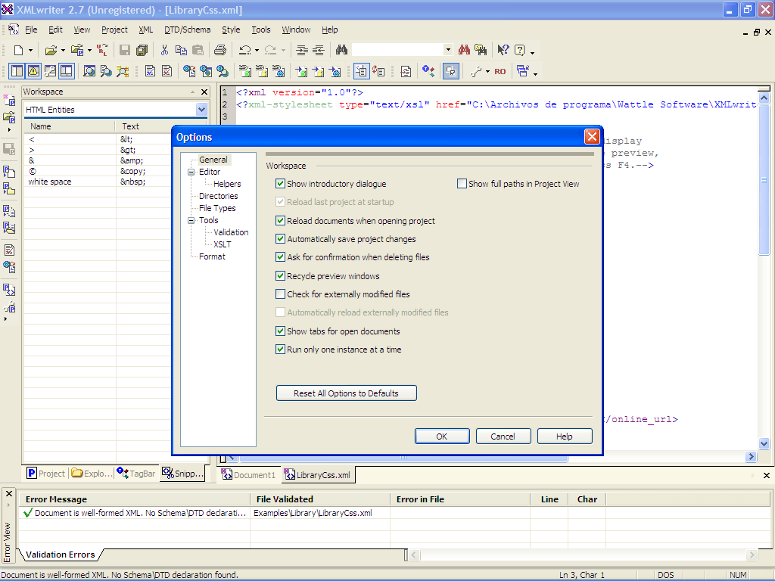Image resolution: width=775 pixels, height=581 pixels.
Task: Click the &copy; entity text cell
Action: tap(133, 172)
